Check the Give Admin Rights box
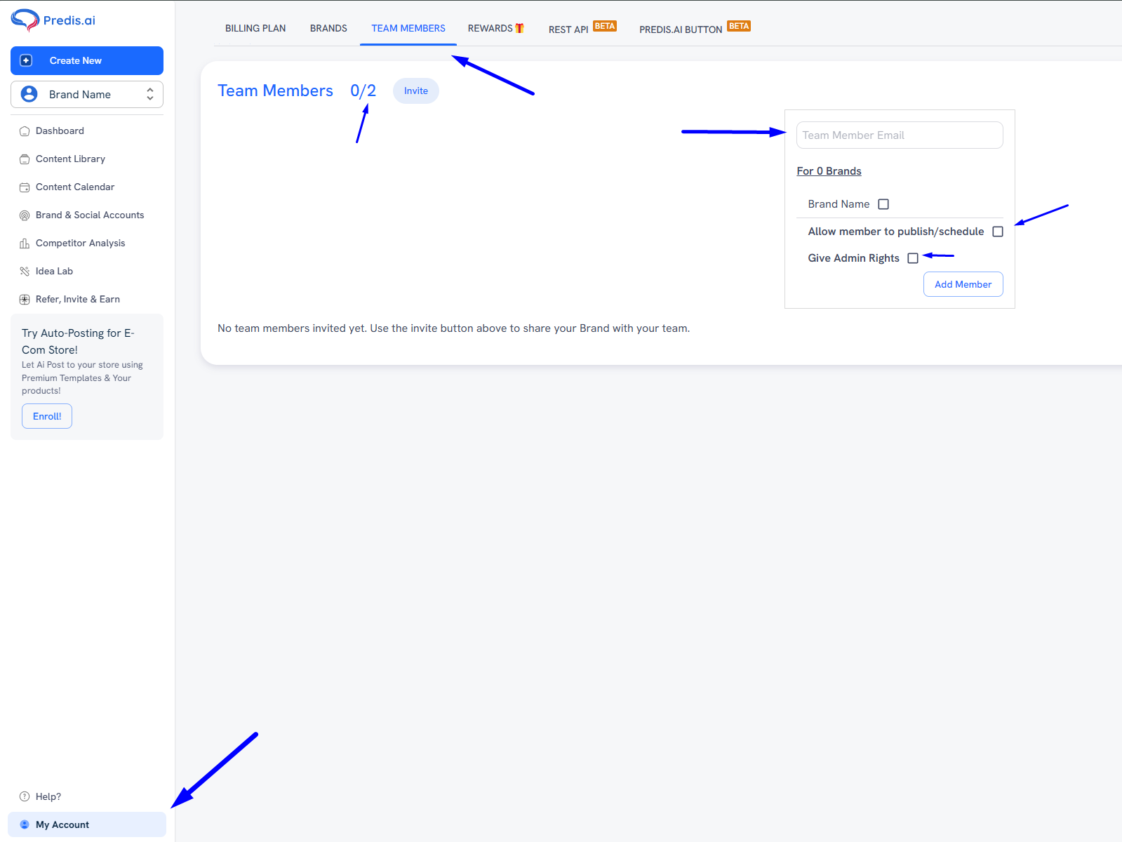1122x842 pixels. (x=913, y=258)
